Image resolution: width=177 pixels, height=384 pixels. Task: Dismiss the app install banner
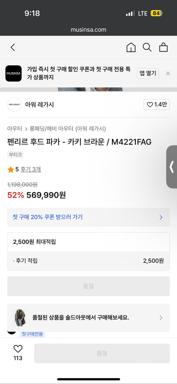coord(168,73)
